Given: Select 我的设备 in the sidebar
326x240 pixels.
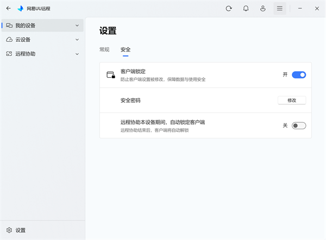Looking at the screenshot, I should tap(42, 26).
